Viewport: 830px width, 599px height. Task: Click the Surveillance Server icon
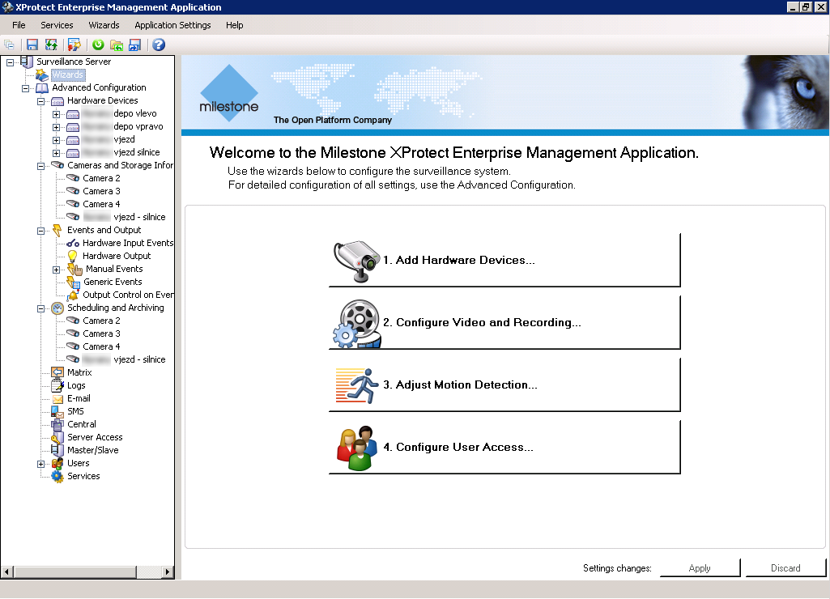click(x=27, y=62)
